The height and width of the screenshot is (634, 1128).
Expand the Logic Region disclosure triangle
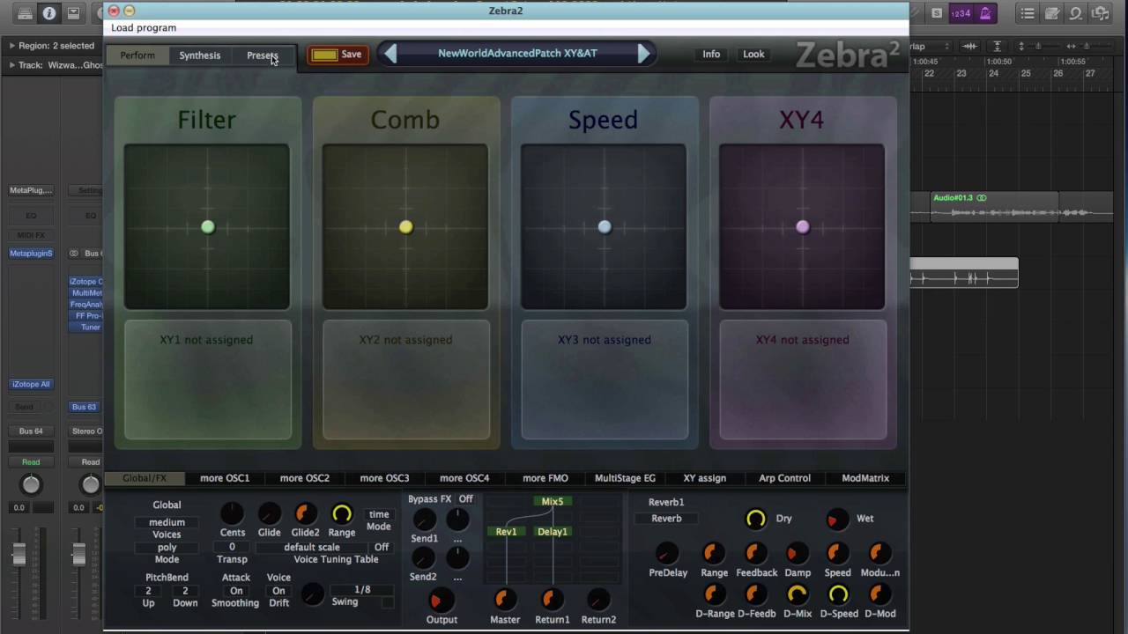coord(12,46)
